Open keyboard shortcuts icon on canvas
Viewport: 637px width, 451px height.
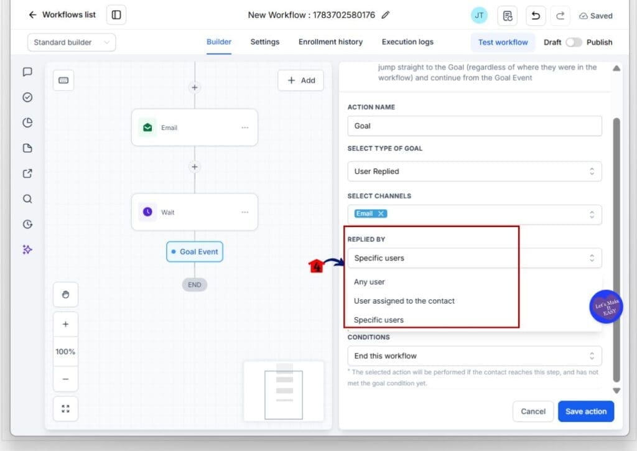point(63,80)
